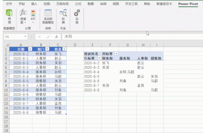
Task: Expand the 行标签 pivot filter dropdown
Action: tap(99, 58)
